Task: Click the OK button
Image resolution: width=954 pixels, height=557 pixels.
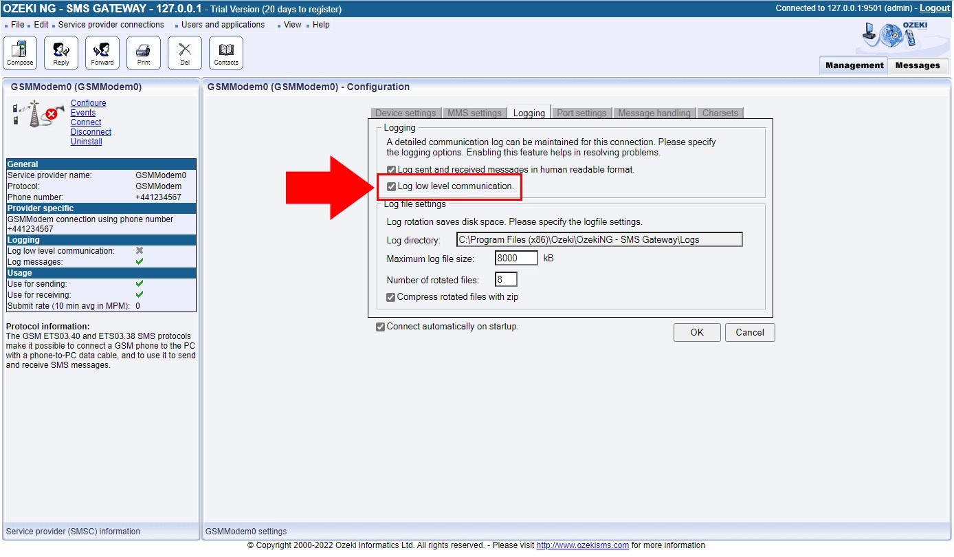Action: click(x=697, y=332)
